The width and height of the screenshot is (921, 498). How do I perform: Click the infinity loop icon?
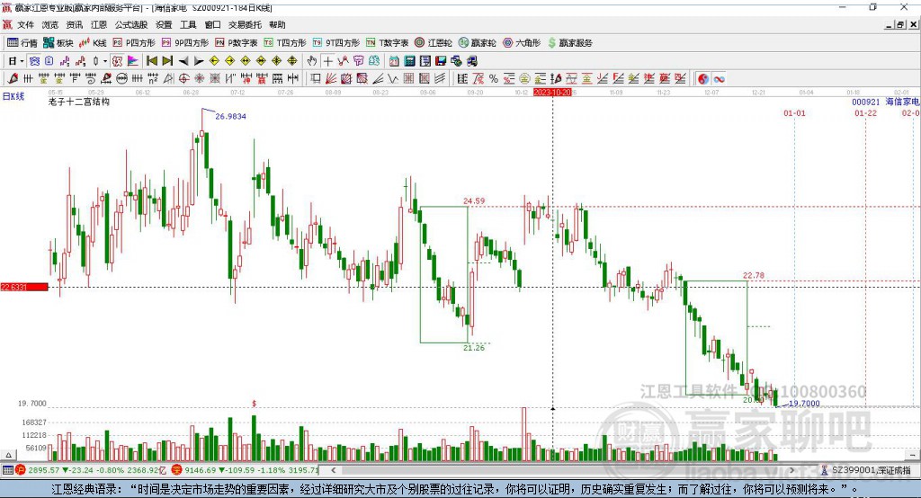pos(719,79)
